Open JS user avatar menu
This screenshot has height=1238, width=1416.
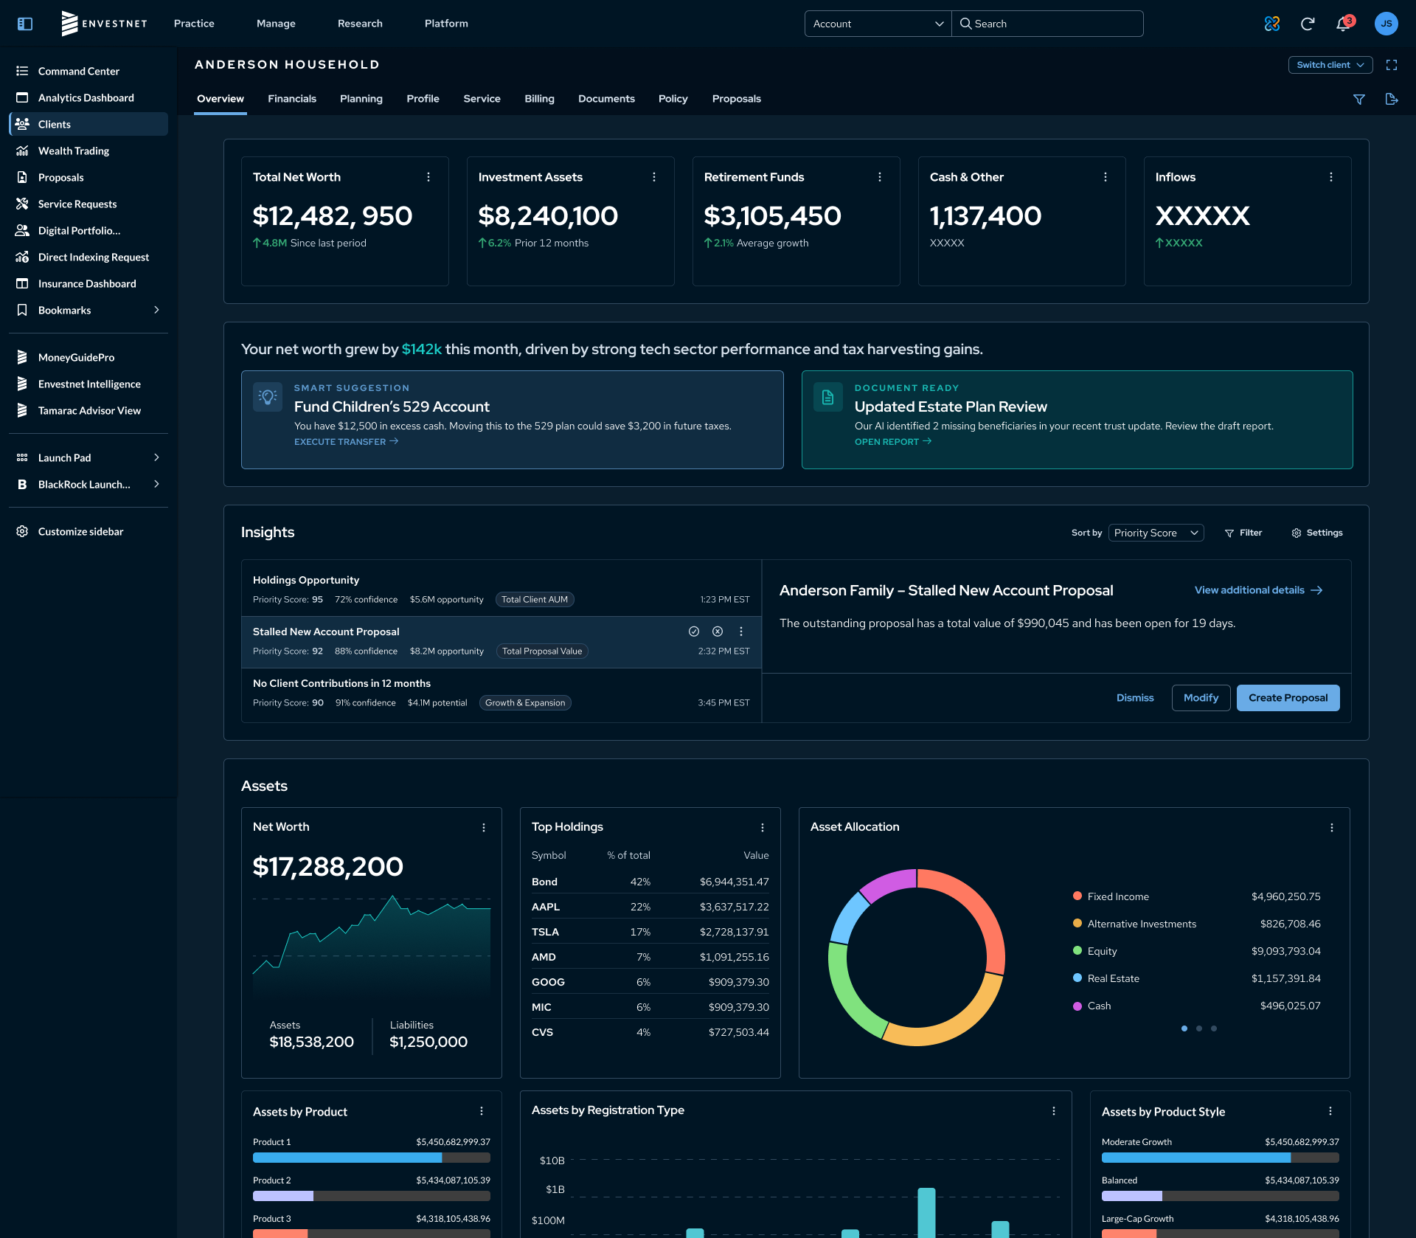[1386, 24]
